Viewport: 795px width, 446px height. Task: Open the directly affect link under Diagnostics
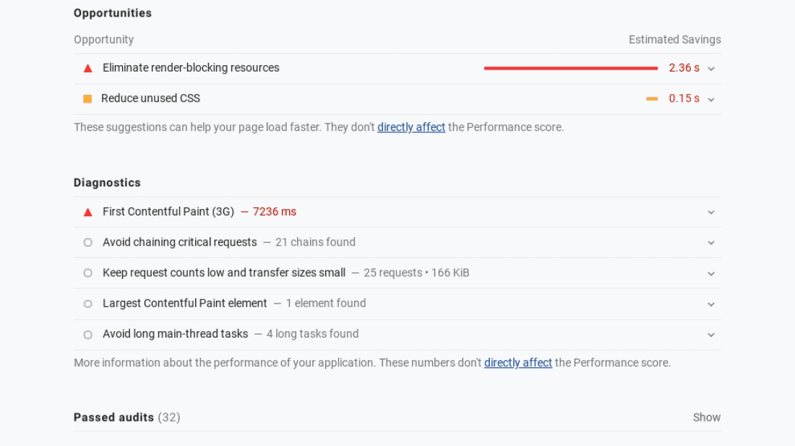tap(518, 362)
